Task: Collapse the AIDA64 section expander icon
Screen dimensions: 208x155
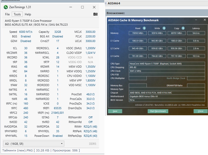Action: pyautogui.click(x=106, y=4)
